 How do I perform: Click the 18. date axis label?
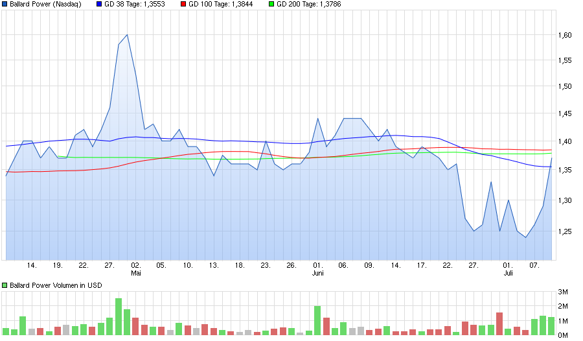240,266
